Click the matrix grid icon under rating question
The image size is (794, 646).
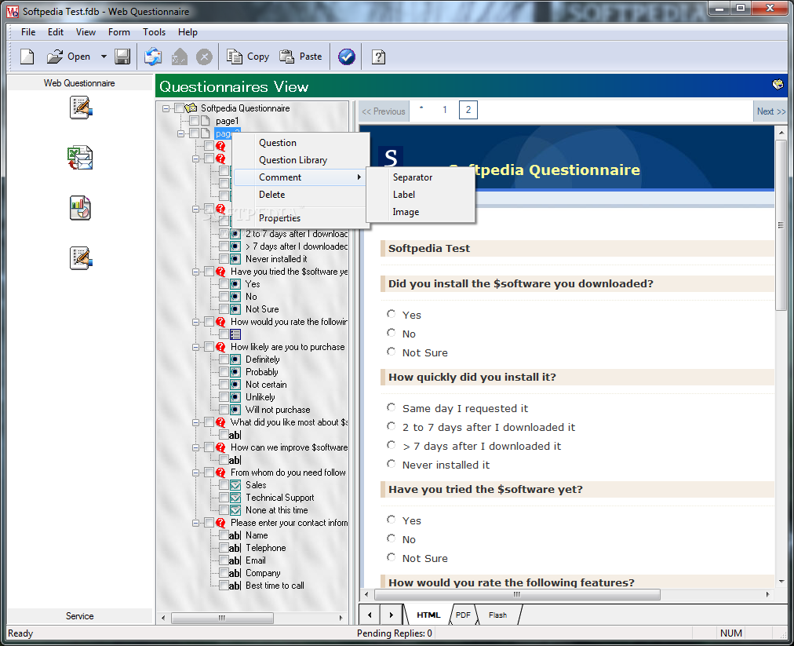(x=235, y=334)
